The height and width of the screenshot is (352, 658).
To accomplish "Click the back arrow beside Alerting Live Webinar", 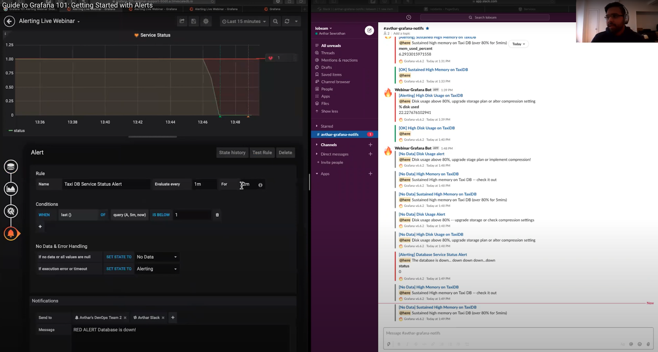I will click(x=9, y=21).
